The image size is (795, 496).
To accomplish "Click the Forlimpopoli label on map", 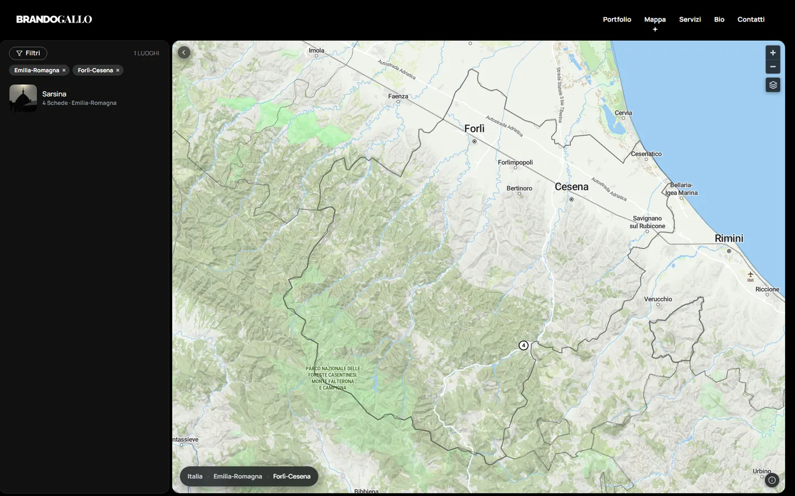I will point(515,163).
